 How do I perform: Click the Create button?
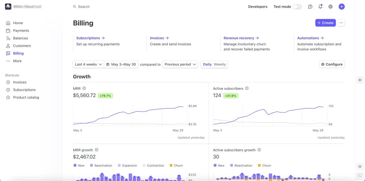click(325, 23)
